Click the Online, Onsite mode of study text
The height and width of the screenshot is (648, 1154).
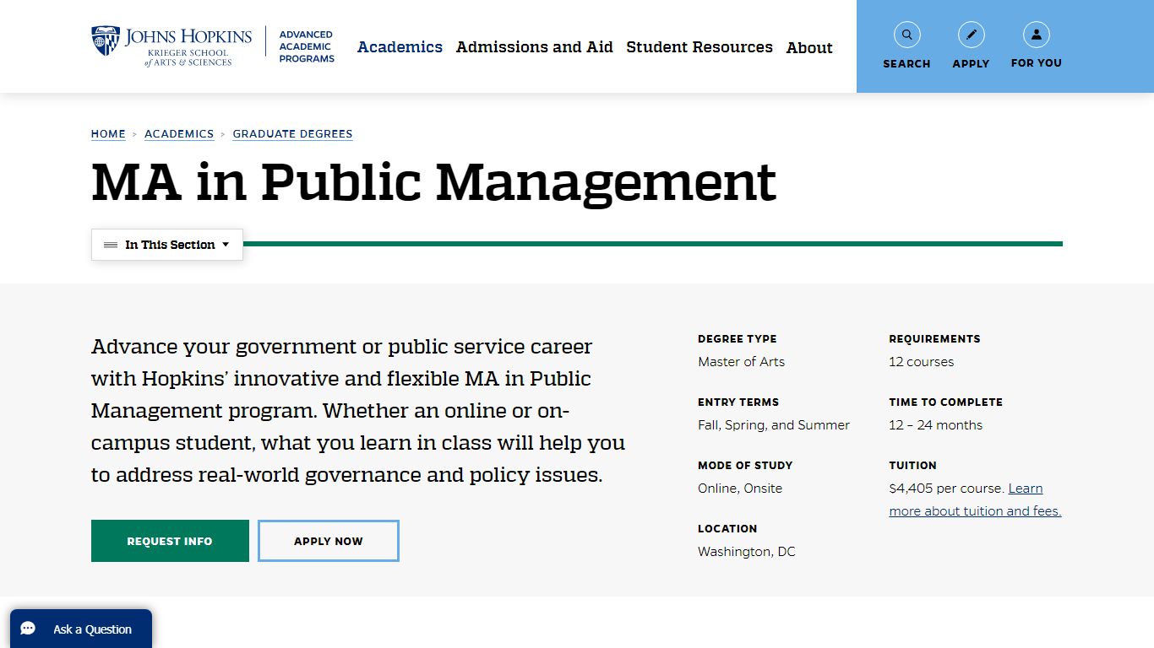coord(740,489)
